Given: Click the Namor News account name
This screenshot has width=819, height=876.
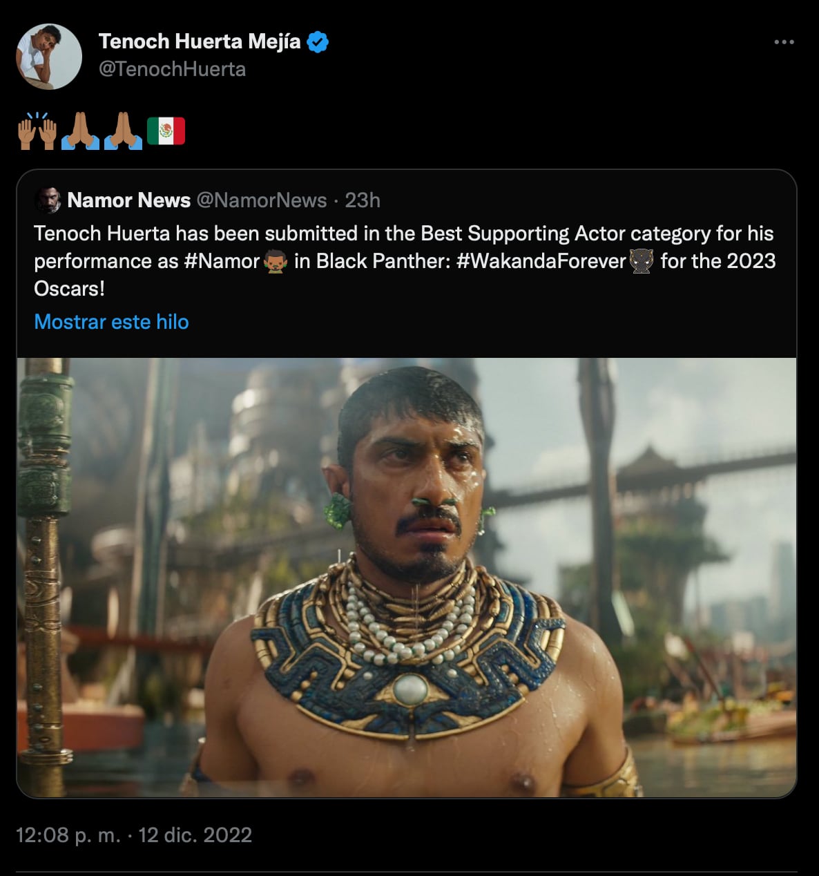Looking at the screenshot, I should [x=129, y=200].
